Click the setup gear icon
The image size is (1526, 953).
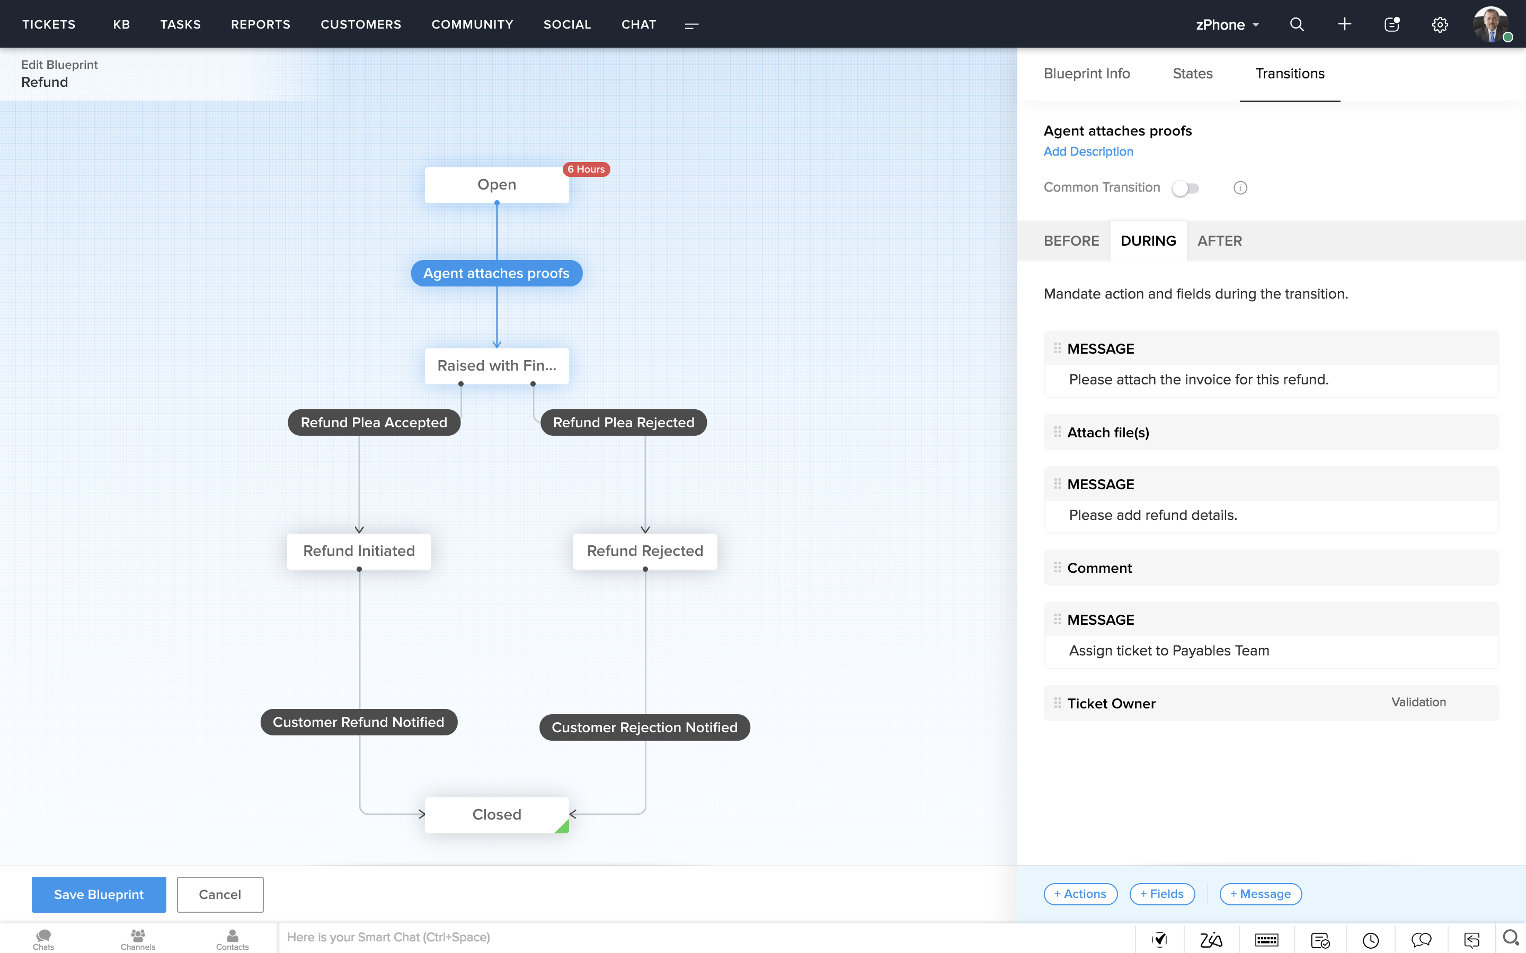[x=1440, y=24]
